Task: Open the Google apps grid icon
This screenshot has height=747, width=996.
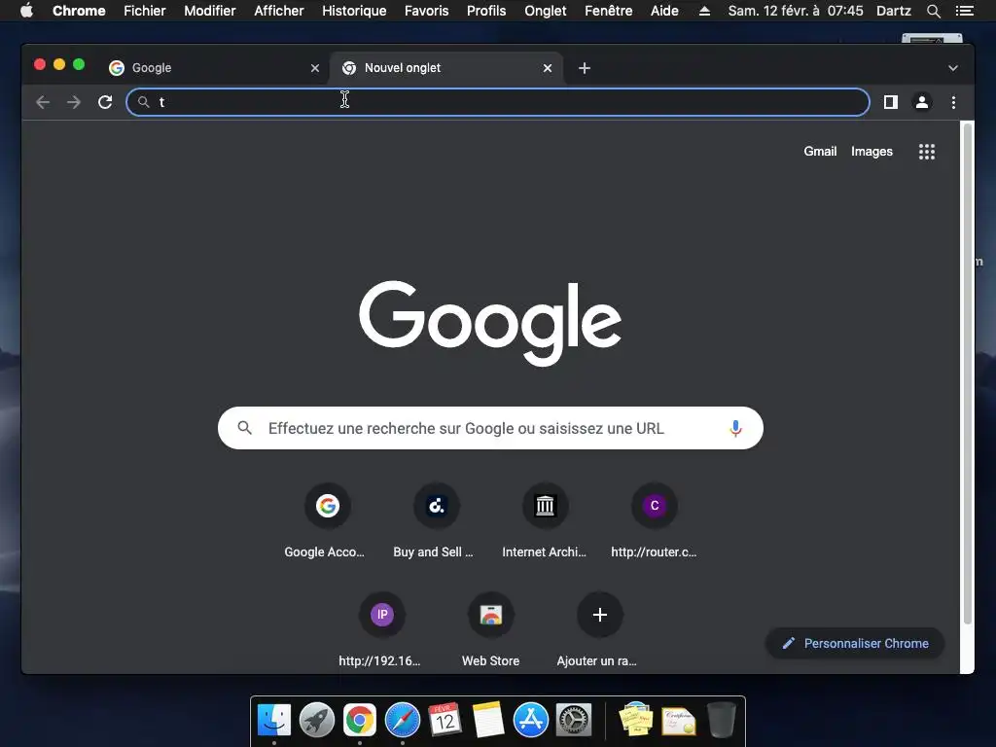Action: click(927, 152)
